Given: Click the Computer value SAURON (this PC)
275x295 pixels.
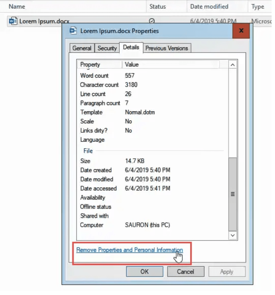Looking at the screenshot, I should coord(147,225).
